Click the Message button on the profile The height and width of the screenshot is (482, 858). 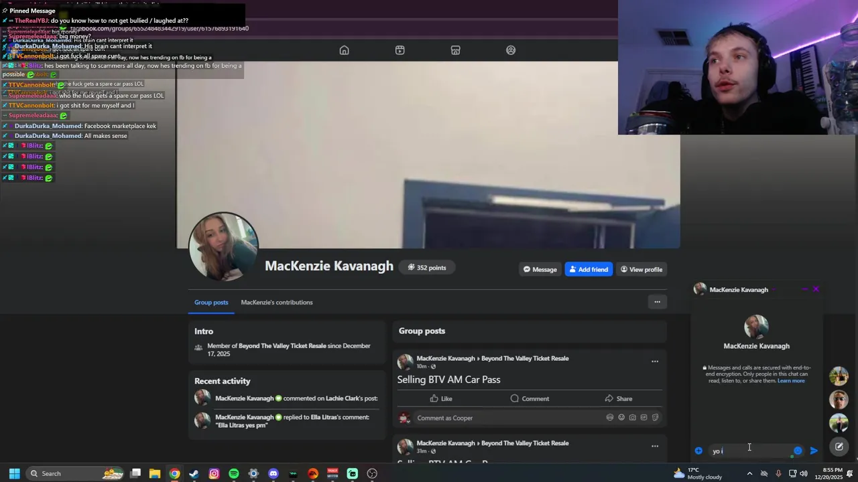(x=540, y=269)
